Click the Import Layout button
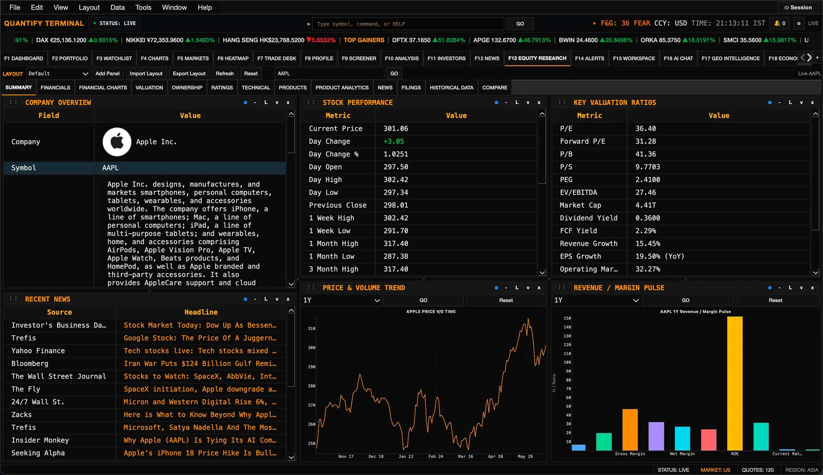Screen dimensions: 823x475 [146, 74]
